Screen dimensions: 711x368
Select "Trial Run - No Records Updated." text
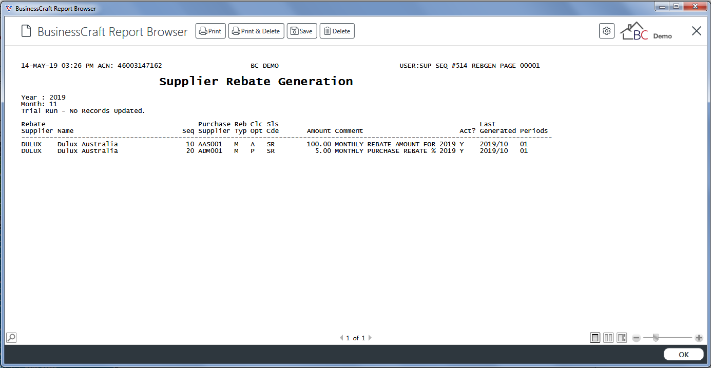click(x=83, y=111)
